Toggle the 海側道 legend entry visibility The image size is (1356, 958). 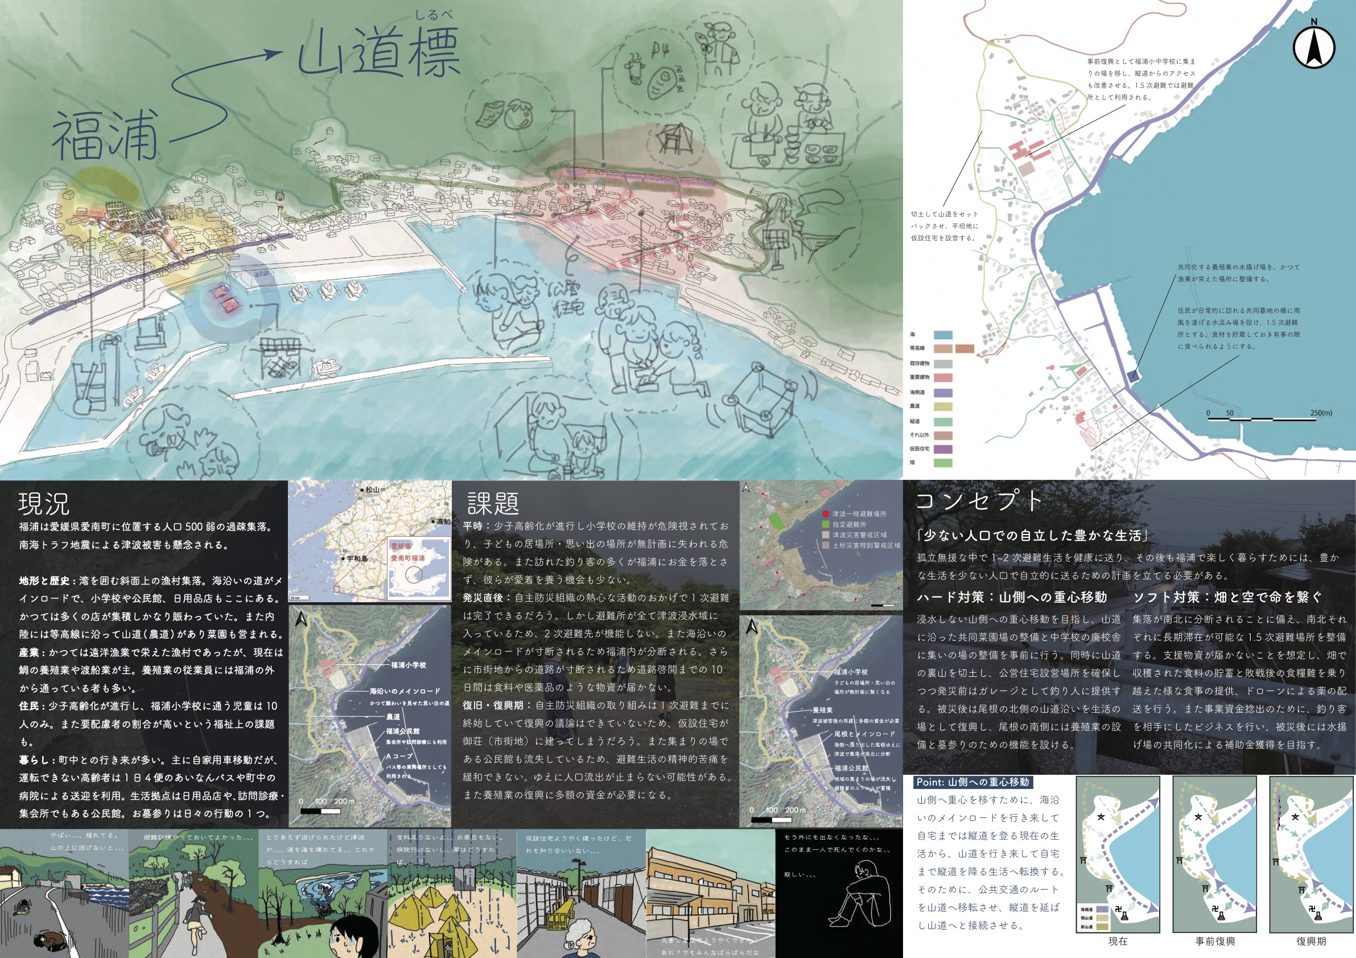943,393
